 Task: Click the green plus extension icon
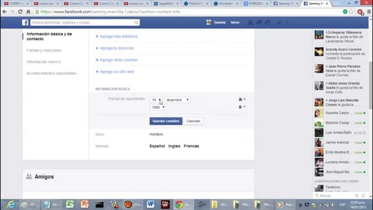[x=345, y=12]
